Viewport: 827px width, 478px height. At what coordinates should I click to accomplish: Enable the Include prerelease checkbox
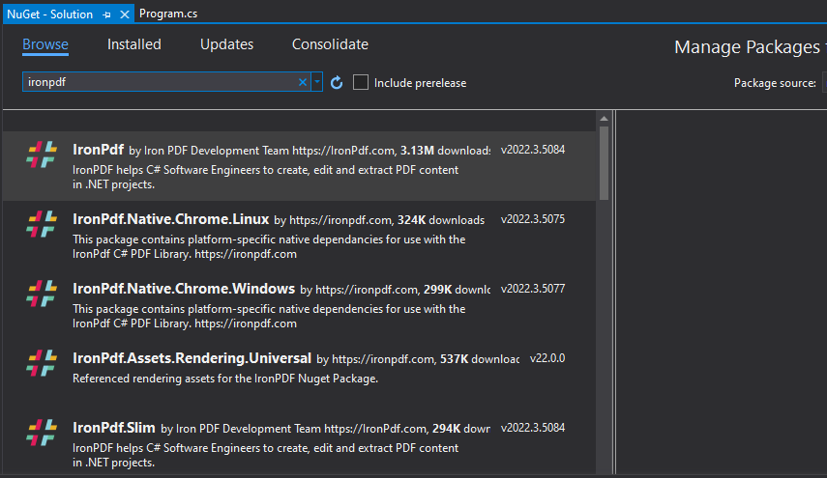(x=360, y=82)
